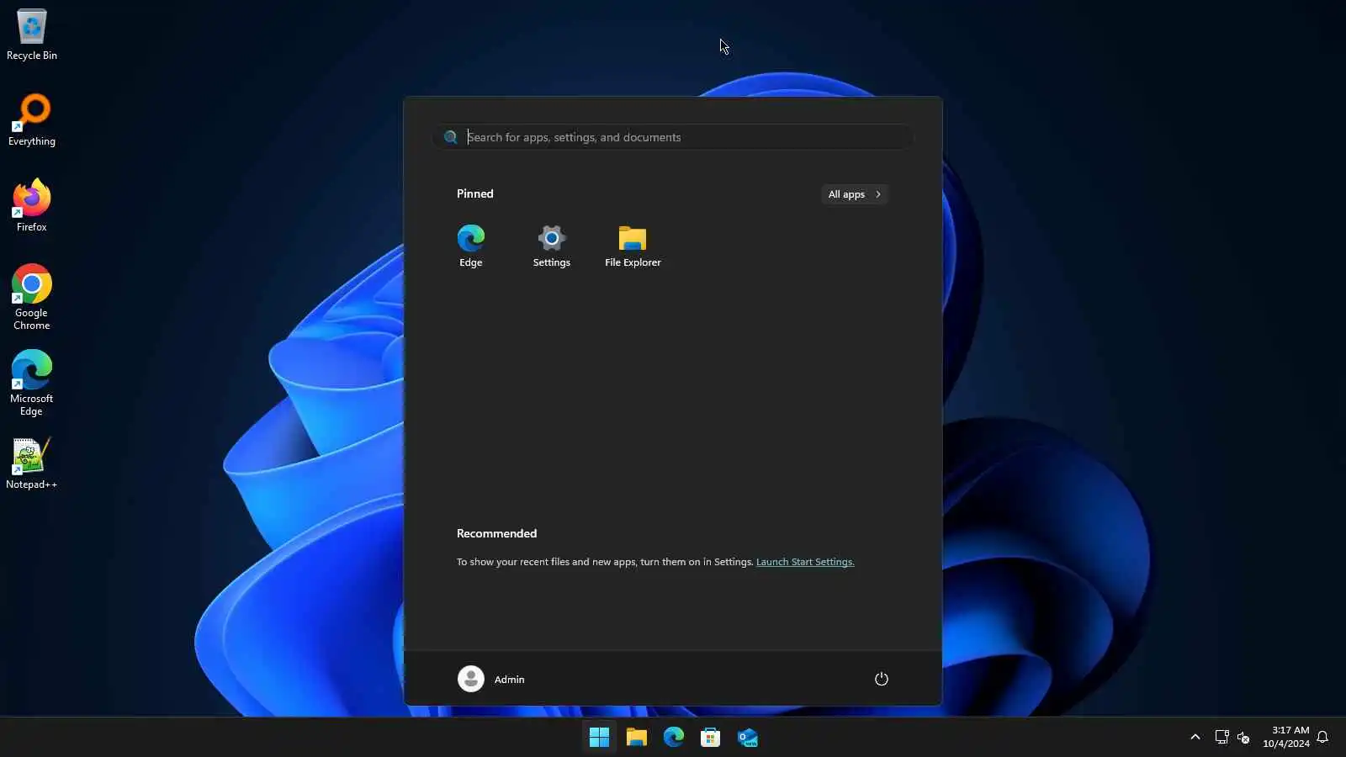Viewport: 1346px width, 757px height.
Task: Click the power button in Start menu
Action: 881,679
